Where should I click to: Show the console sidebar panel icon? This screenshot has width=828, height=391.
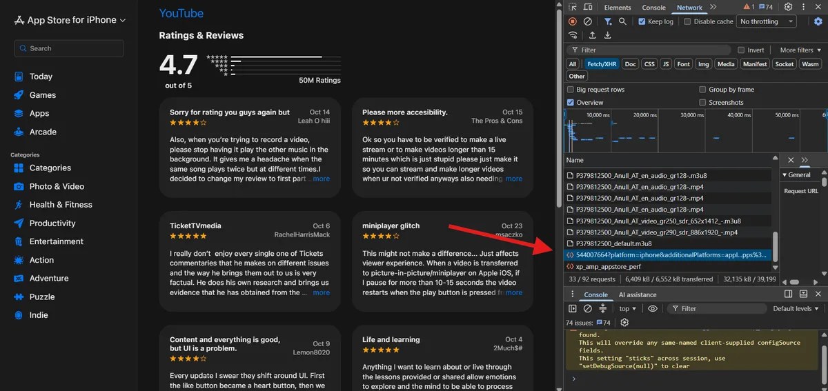573,309
